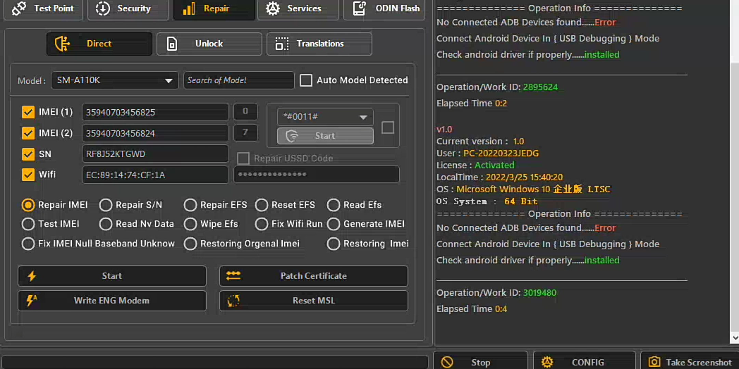The image size is (739, 369).
Task: Click the Test Point wrench icon
Action: [19, 8]
